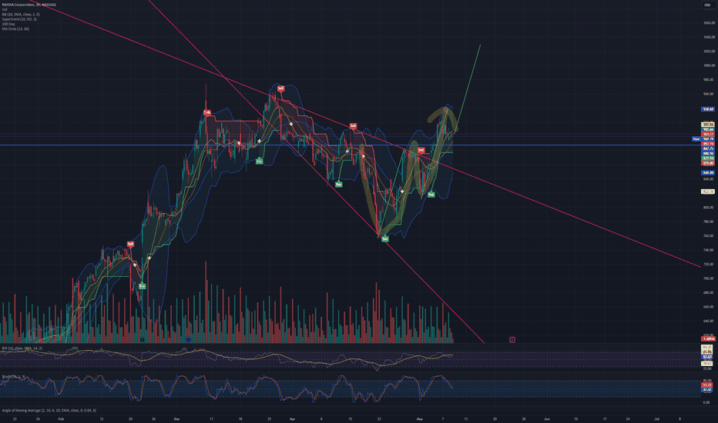Click the Buy signal label in late February
Viewport: 718px width, 423px height.
pos(142,286)
